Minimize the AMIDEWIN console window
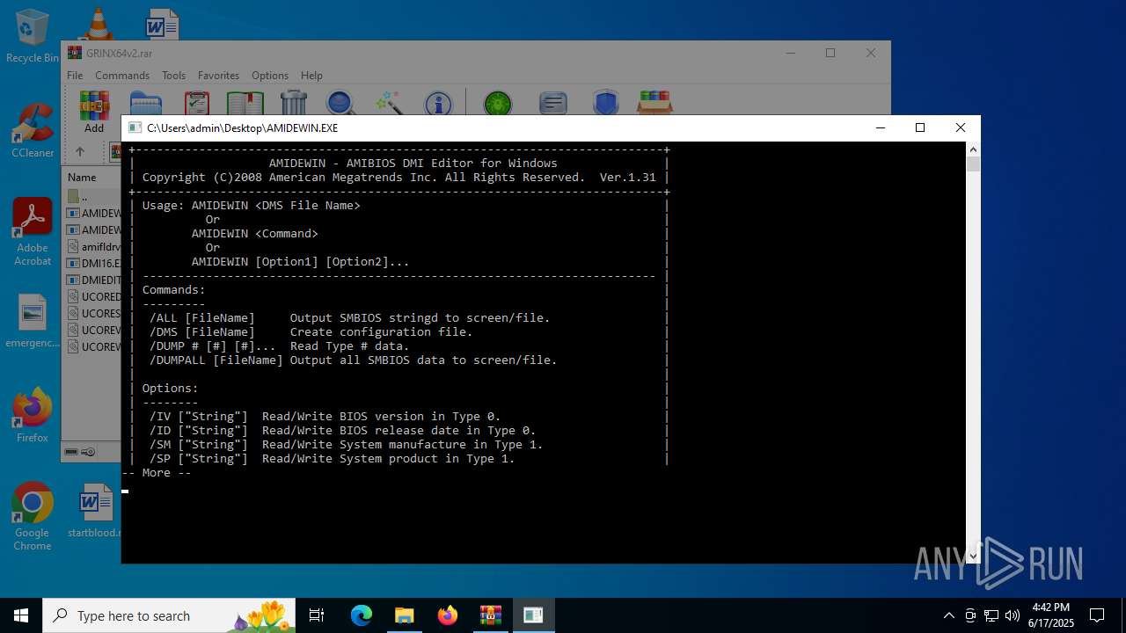1126x633 pixels. (880, 127)
